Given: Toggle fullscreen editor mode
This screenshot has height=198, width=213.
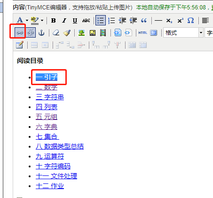Looking at the screenshot, I should point(153,33).
